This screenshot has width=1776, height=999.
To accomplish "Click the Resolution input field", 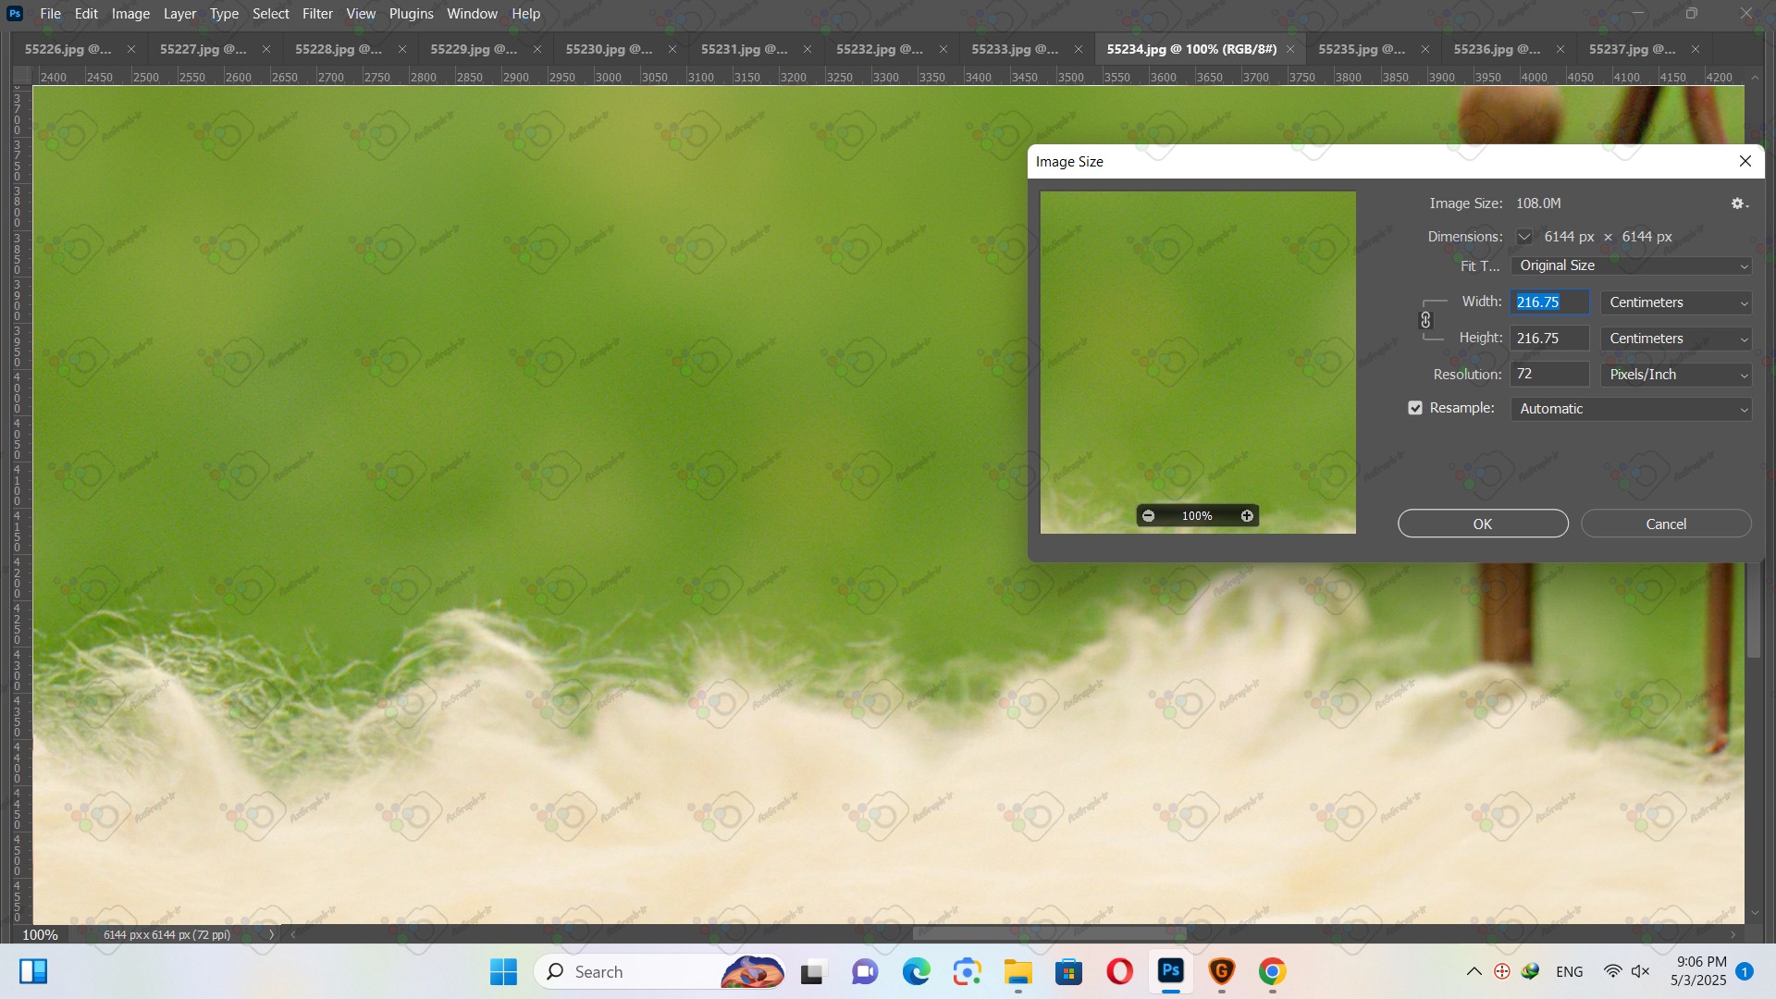I will pyautogui.click(x=1550, y=375).
